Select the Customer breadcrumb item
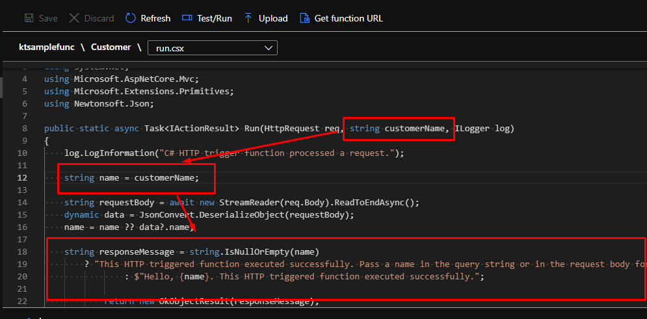 (x=111, y=47)
